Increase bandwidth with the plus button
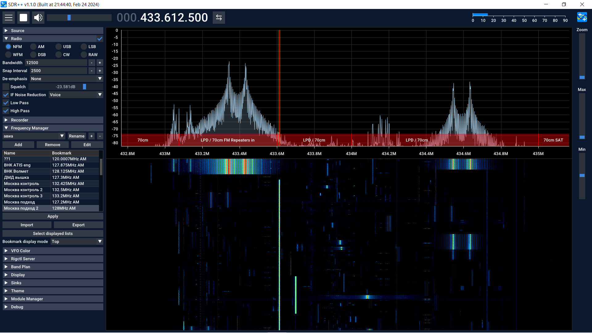The height and width of the screenshot is (333, 592). (x=100, y=63)
